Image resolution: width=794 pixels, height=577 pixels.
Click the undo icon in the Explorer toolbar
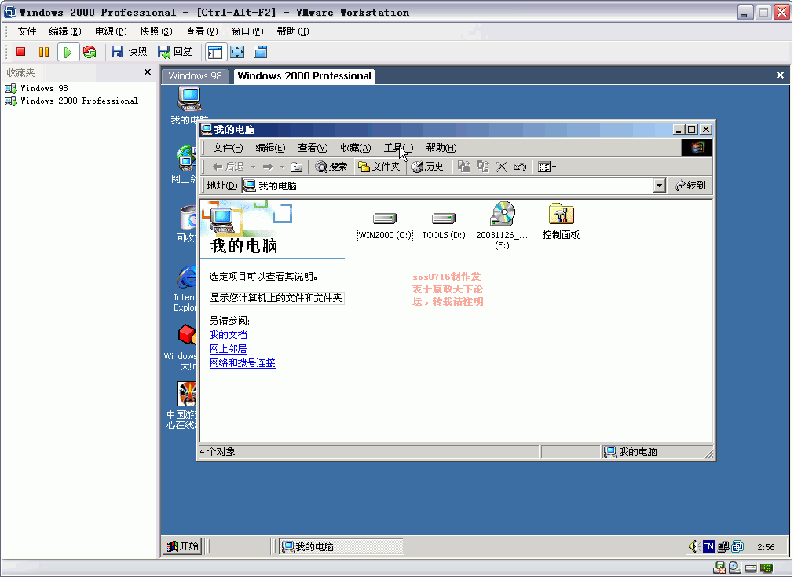point(520,167)
